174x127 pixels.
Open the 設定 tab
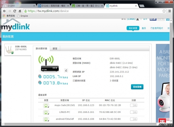55,49
